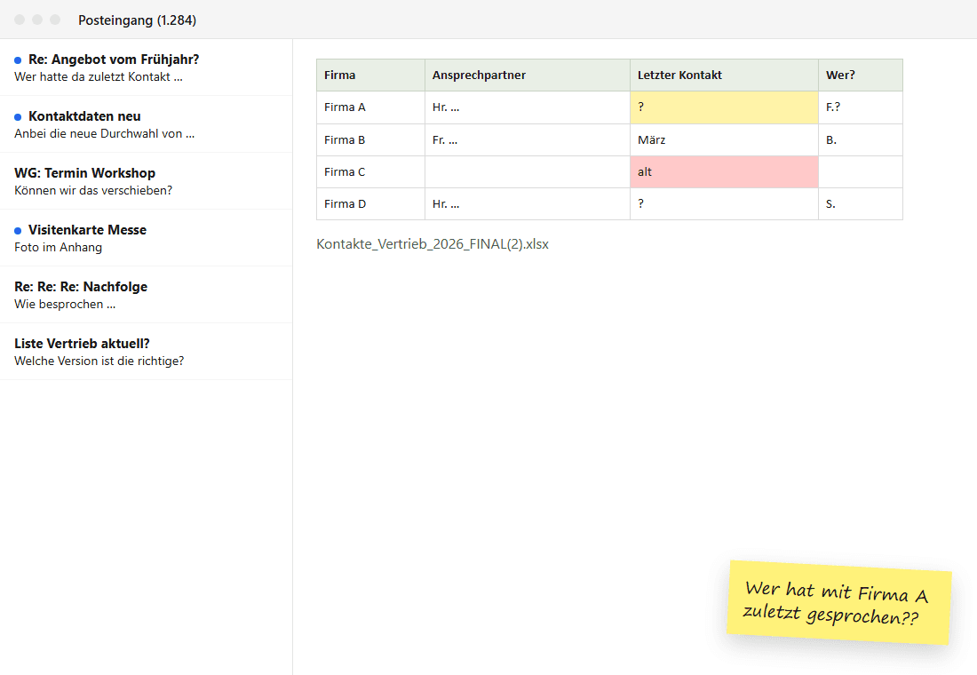The height and width of the screenshot is (675, 977).
Task: Select the "Firma C" table cell
Action: click(x=370, y=172)
